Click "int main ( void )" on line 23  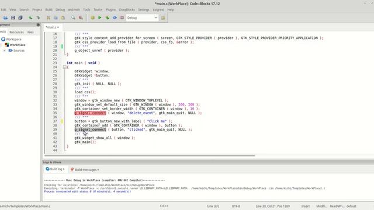point(83,63)
